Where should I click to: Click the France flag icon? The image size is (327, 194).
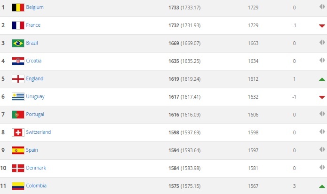(18, 25)
